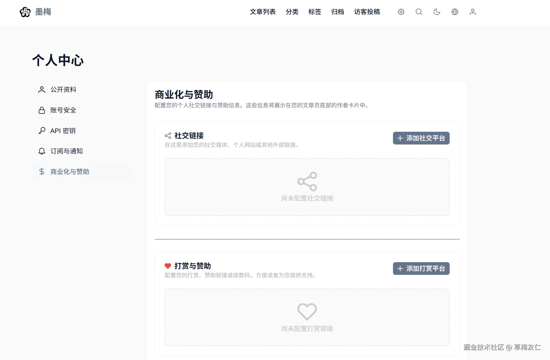Screen dimensions: 550x360
Task: Go to 分类 in the top navigation
Action: click(x=292, y=12)
